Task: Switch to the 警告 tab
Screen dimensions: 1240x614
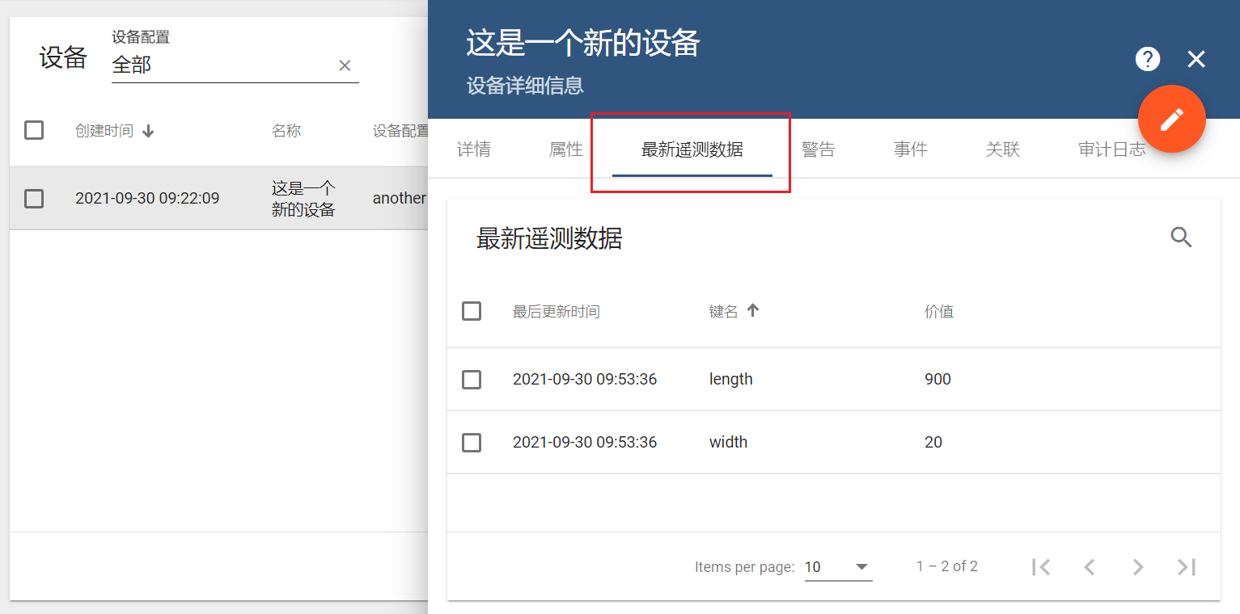Action: tap(819, 149)
